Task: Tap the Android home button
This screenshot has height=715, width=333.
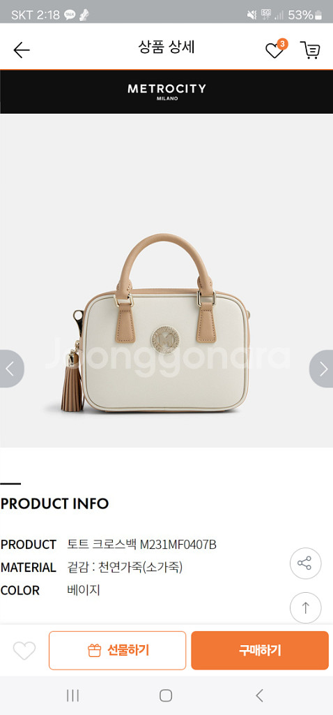Action: pos(166,695)
